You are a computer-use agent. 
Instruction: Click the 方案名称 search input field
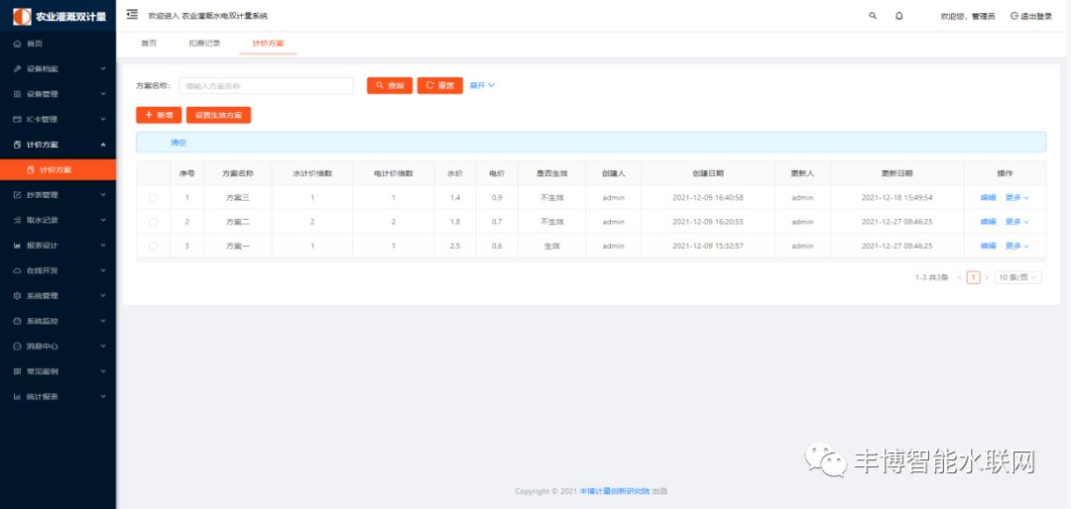(x=266, y=86)
